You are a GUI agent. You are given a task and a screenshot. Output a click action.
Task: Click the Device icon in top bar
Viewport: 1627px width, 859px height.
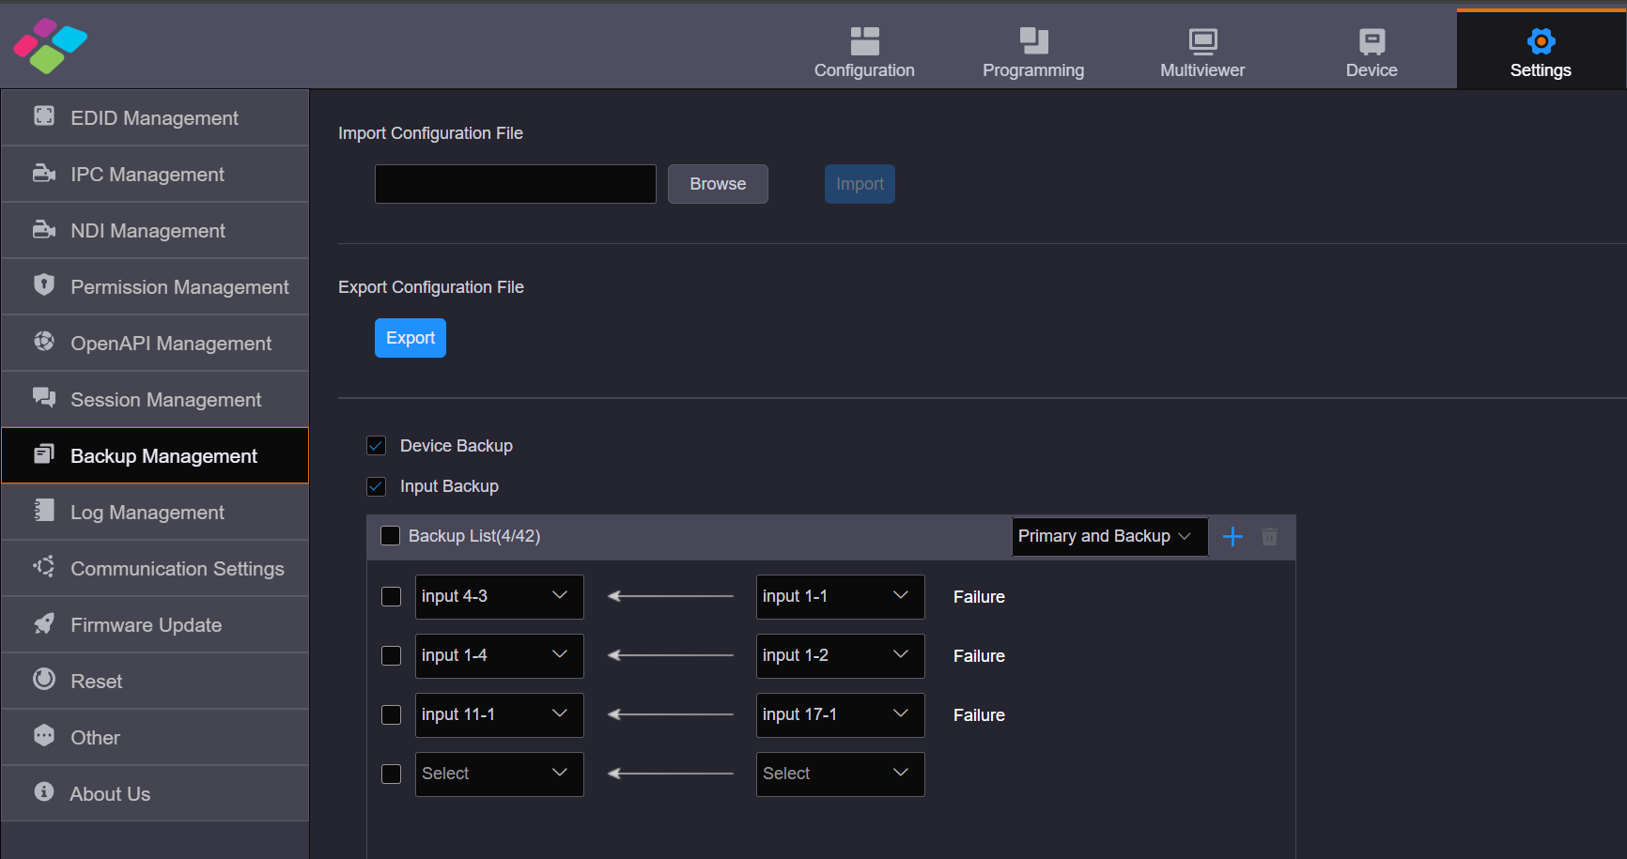(x=1371, y=40)
